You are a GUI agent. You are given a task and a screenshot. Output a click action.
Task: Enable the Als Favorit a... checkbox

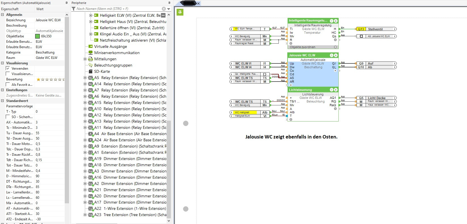point(8,85)
